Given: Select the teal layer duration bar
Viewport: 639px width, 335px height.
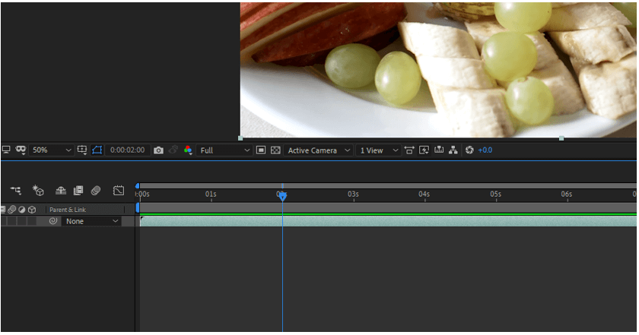Looking at the screenshot, I should point(389,221).
